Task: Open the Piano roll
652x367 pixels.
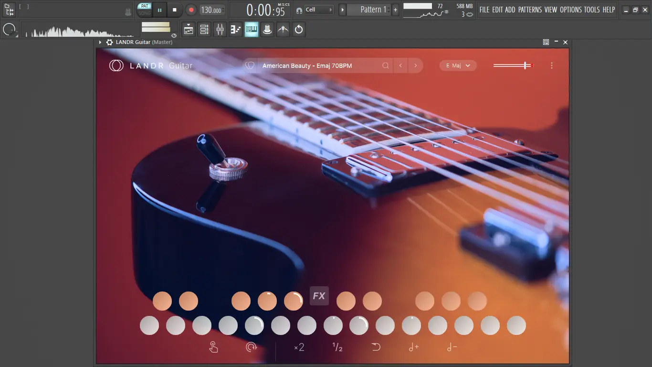Action: [235, 29]
